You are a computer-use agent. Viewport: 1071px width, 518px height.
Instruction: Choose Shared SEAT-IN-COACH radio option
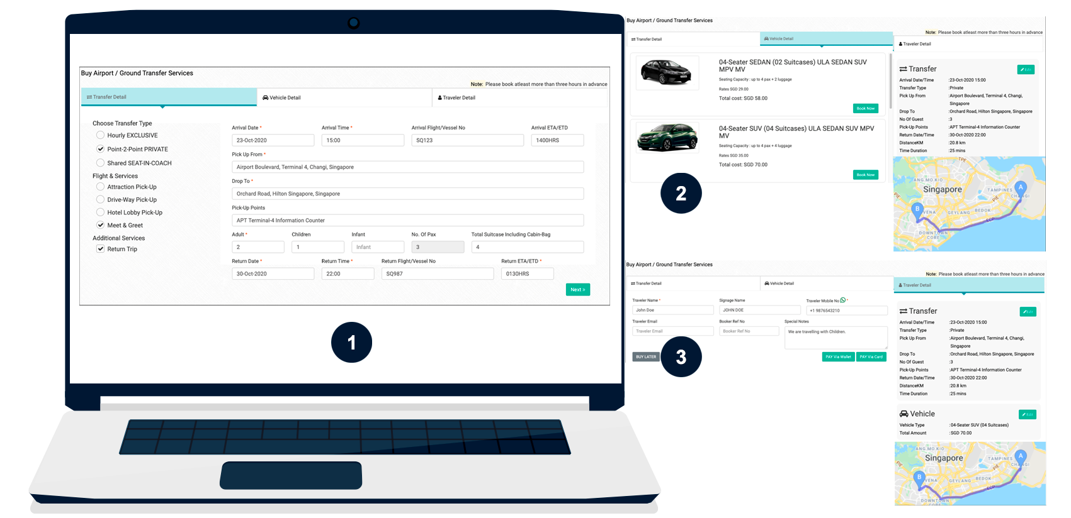[x=100, y=163]
